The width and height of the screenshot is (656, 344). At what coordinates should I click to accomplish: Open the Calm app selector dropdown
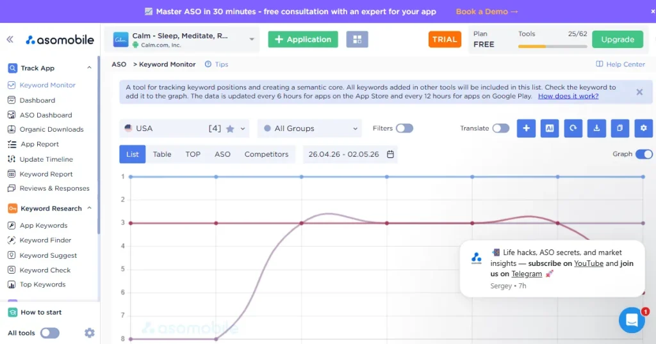182,39
